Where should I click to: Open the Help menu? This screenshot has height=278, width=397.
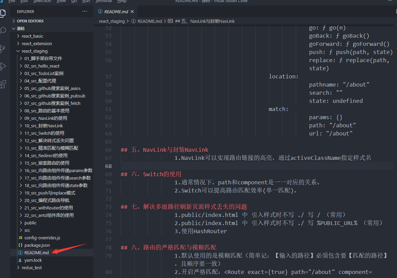click(x=122, y=1)
